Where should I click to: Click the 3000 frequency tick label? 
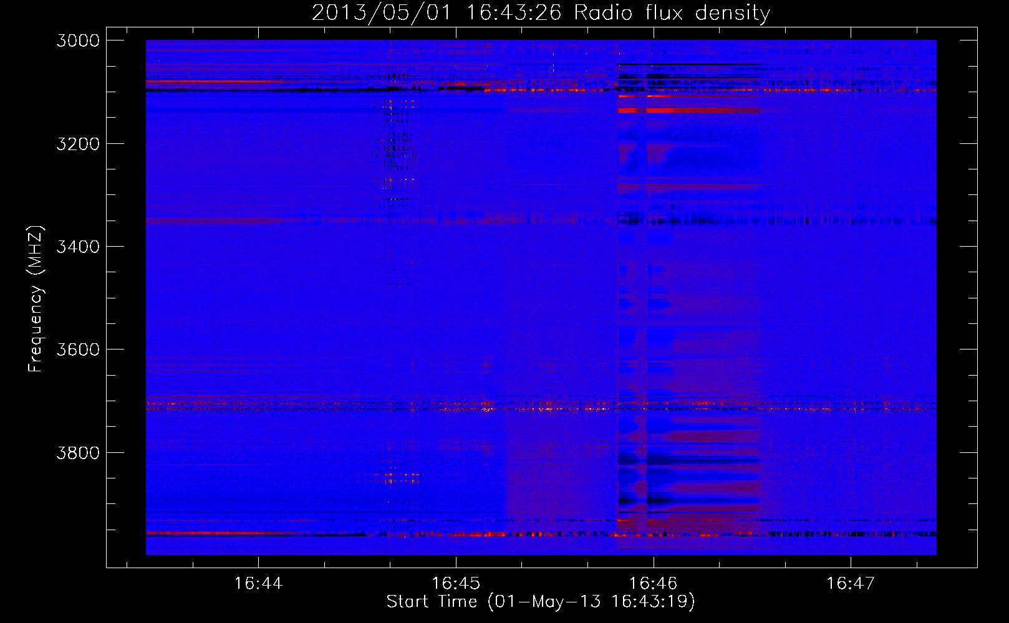pyautogui.click(x=78, y=40)
